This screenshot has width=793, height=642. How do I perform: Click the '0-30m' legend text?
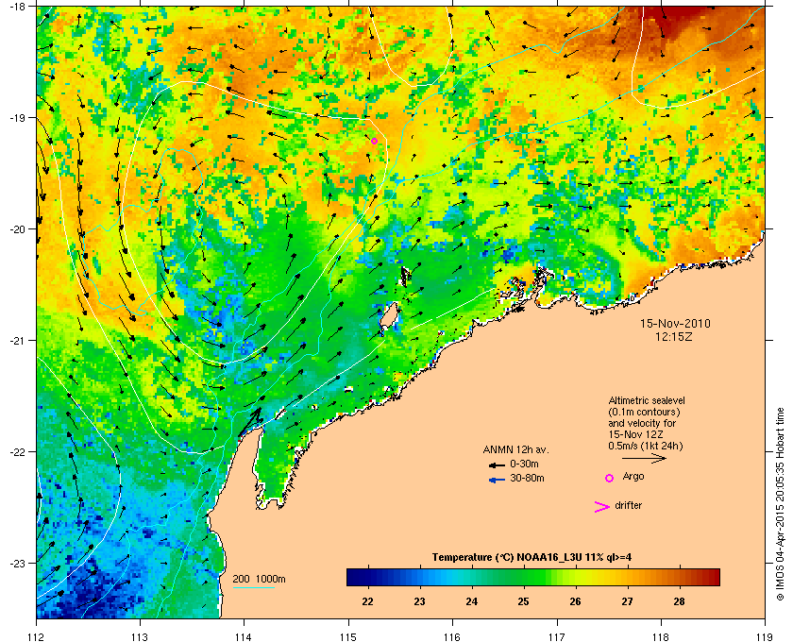click(x=524, y=464)
